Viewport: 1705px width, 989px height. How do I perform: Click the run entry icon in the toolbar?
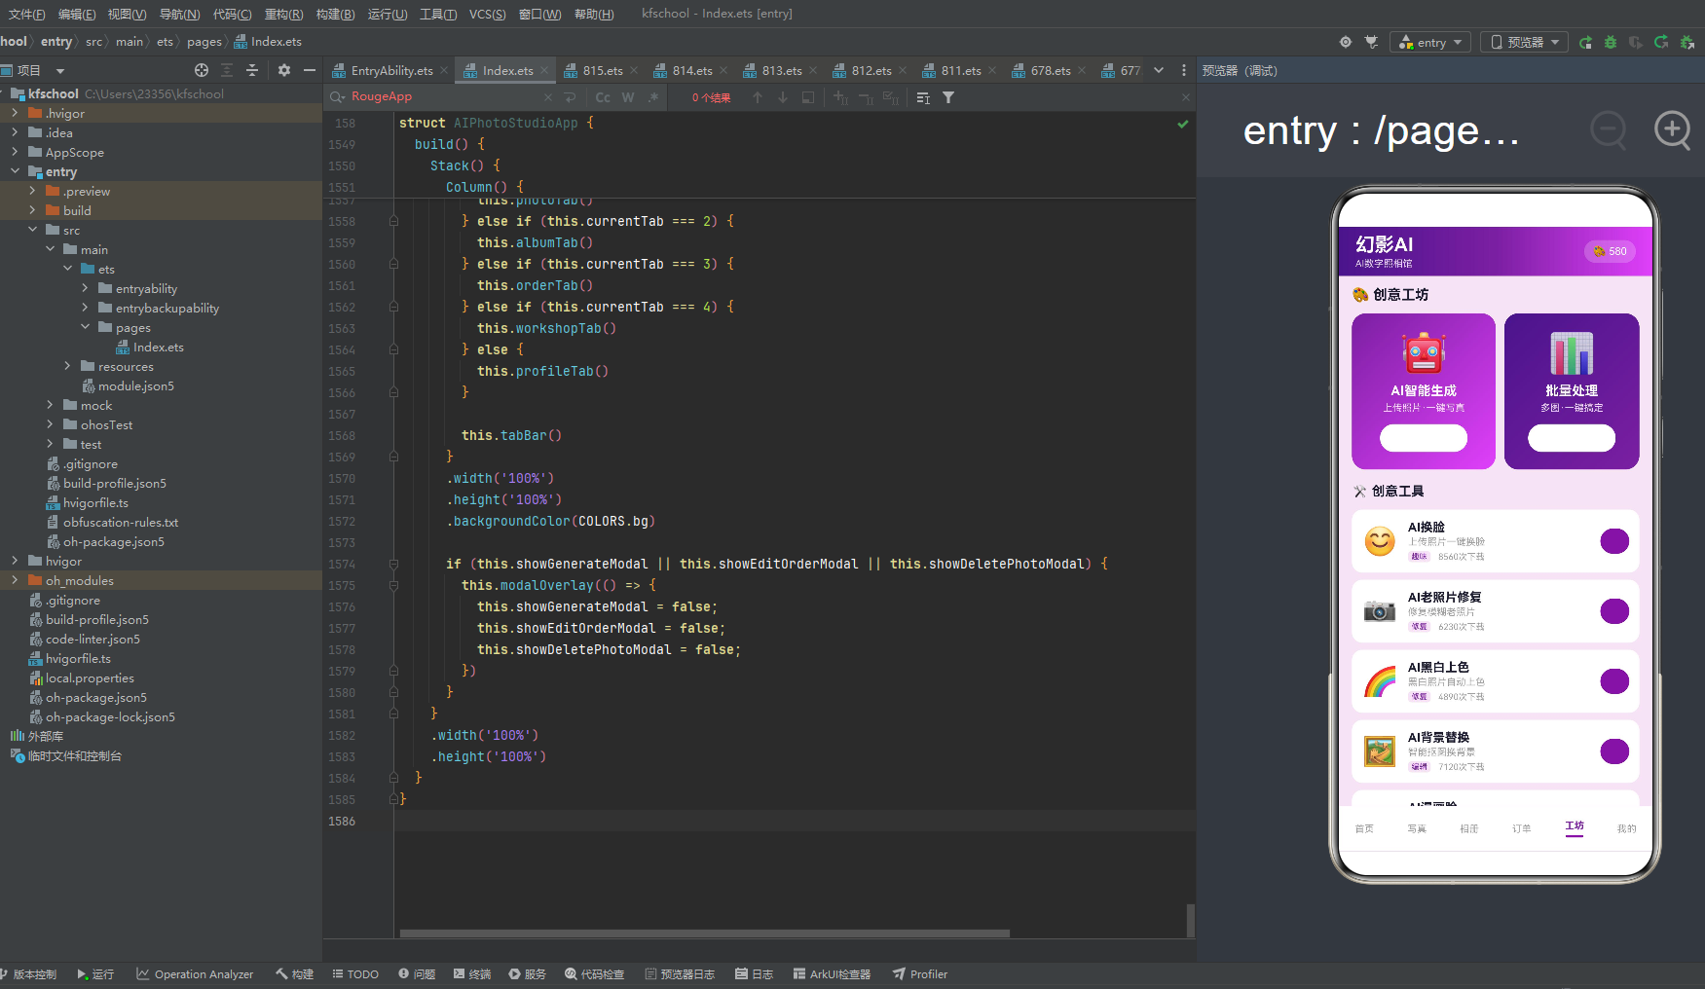coord(1585,42)
